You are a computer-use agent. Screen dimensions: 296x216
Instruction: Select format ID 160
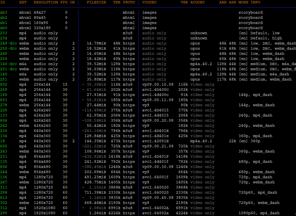(x=3, y=95)
